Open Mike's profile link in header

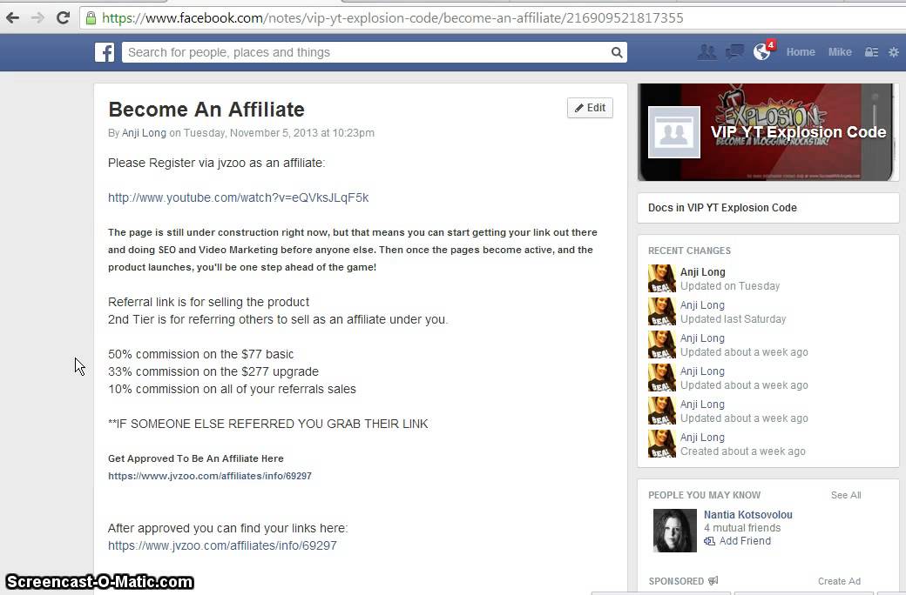pyautogui.click(x=840, y=52)
